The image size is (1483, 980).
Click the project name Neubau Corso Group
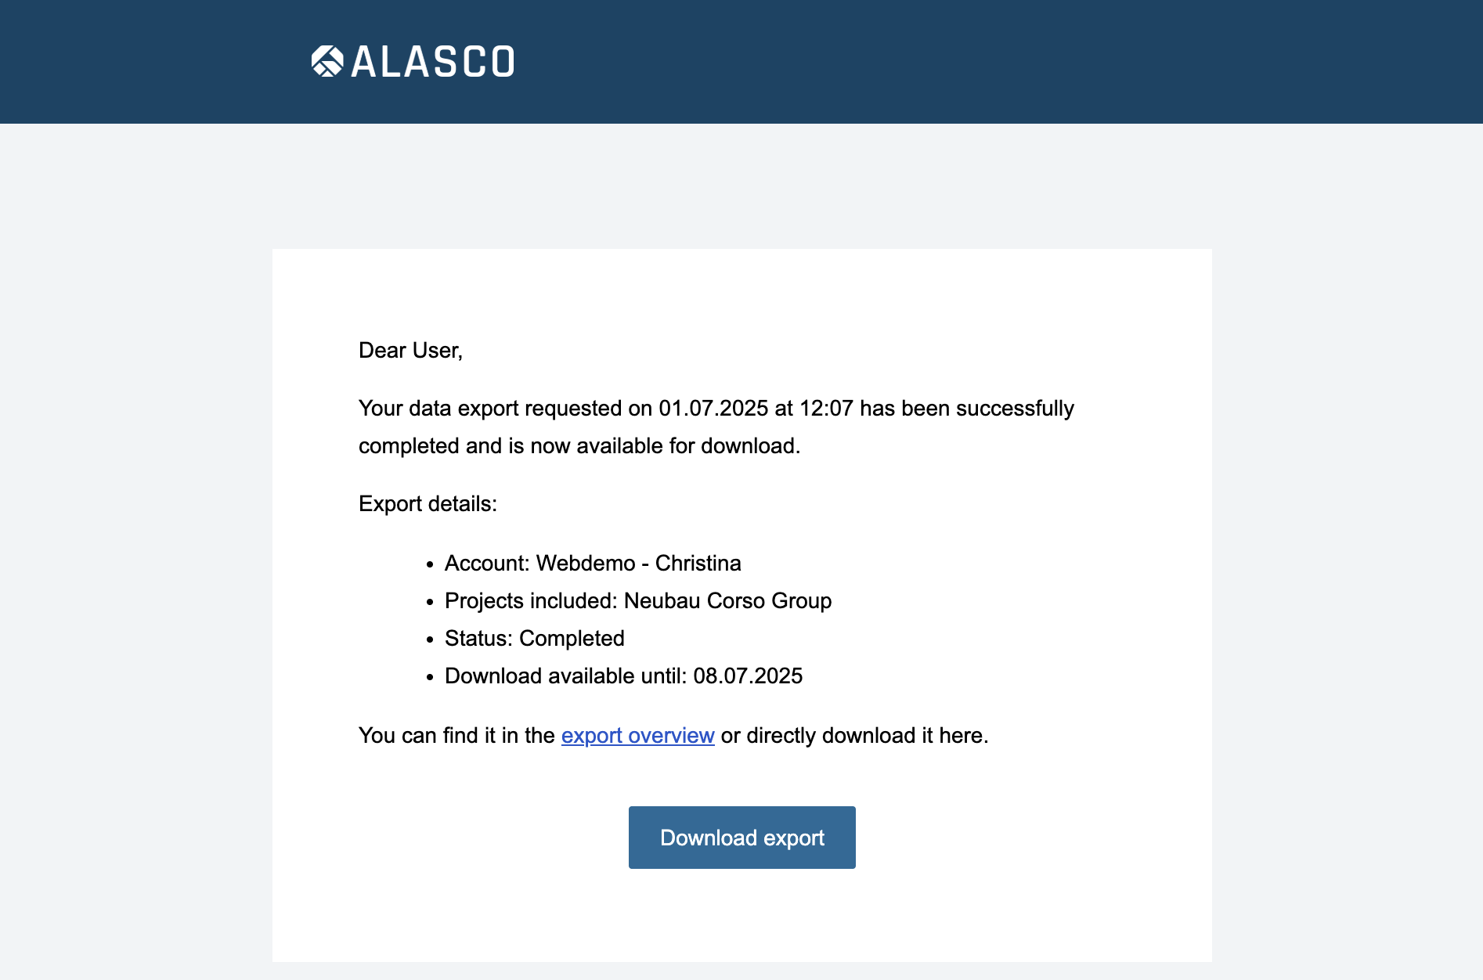727,601
